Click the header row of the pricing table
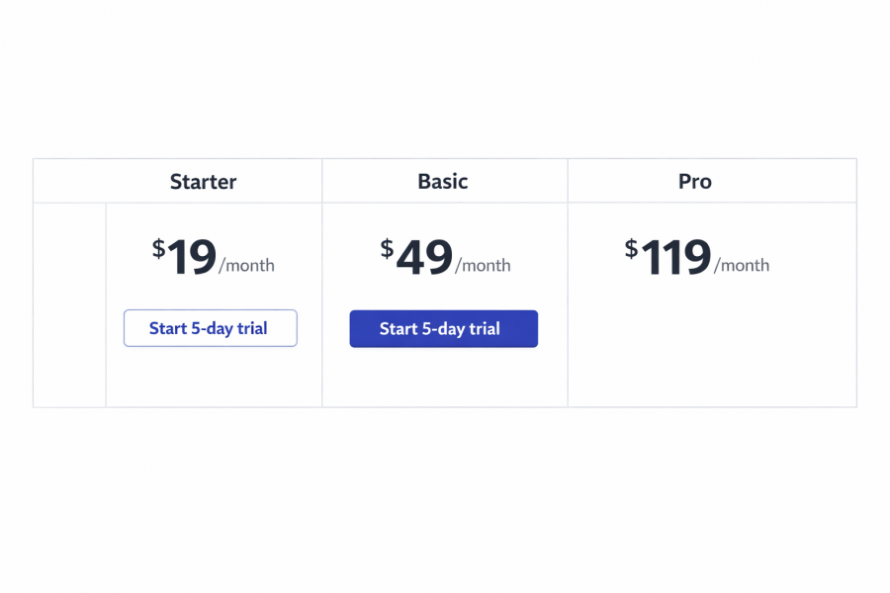The width and height of the screenshot is (890, 593). [445, 181]
